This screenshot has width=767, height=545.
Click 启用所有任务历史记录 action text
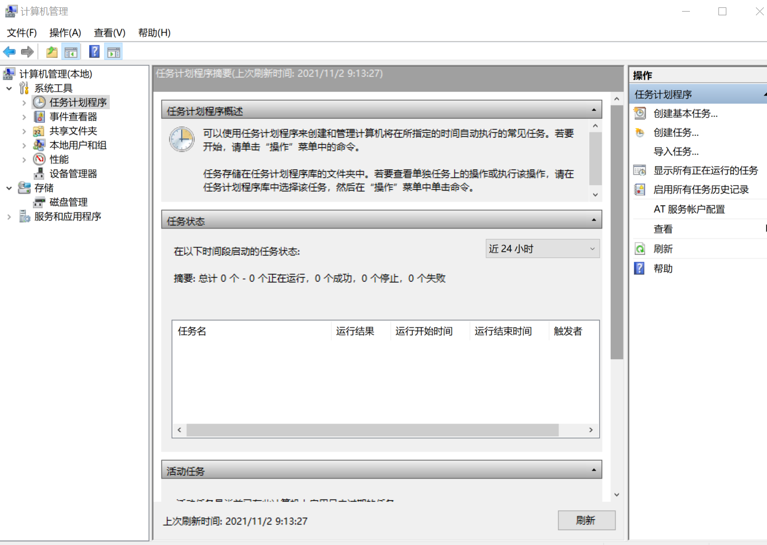point(701,189)
